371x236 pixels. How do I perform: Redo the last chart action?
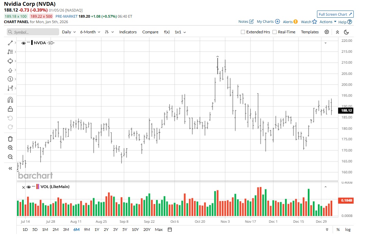point(10,127)
